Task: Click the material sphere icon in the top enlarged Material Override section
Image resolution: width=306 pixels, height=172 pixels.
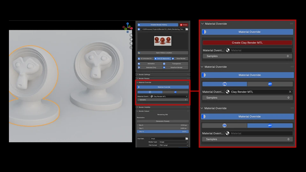Action: coord(228,50)
